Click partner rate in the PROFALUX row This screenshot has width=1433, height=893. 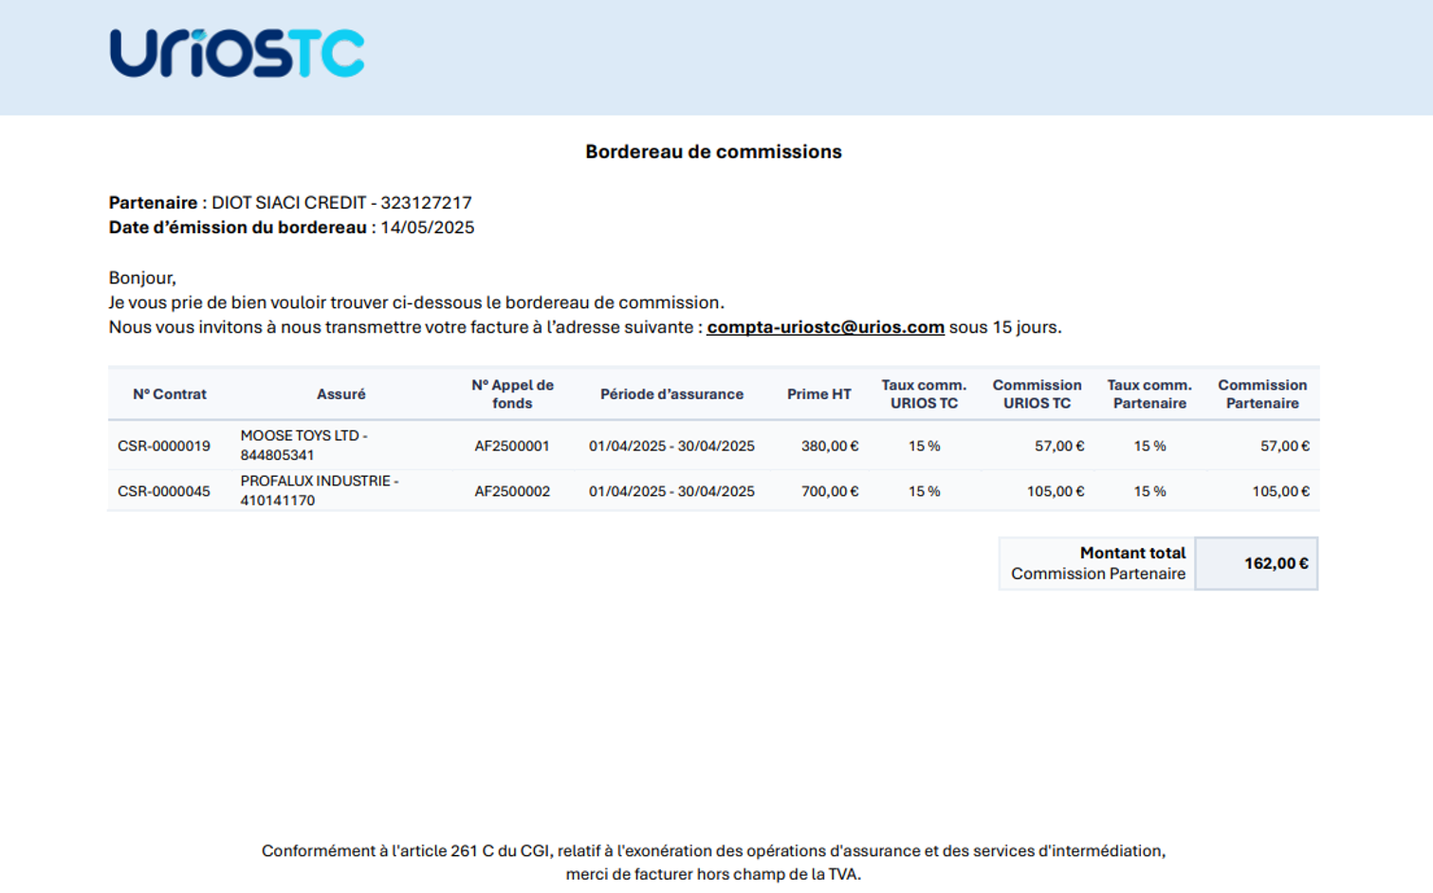pyautogui.click(x=1149, y=491)
